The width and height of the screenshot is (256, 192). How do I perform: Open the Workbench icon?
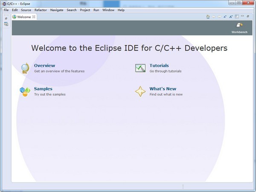tap(239, 25)
